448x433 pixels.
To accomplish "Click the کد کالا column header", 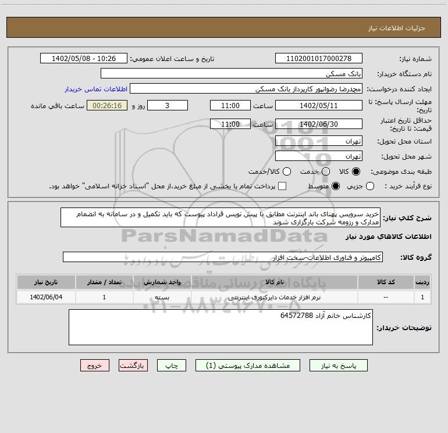I will point(386,282).
